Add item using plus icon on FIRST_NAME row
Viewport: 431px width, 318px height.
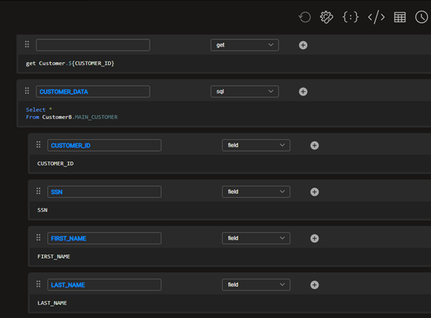pos(314,238)
